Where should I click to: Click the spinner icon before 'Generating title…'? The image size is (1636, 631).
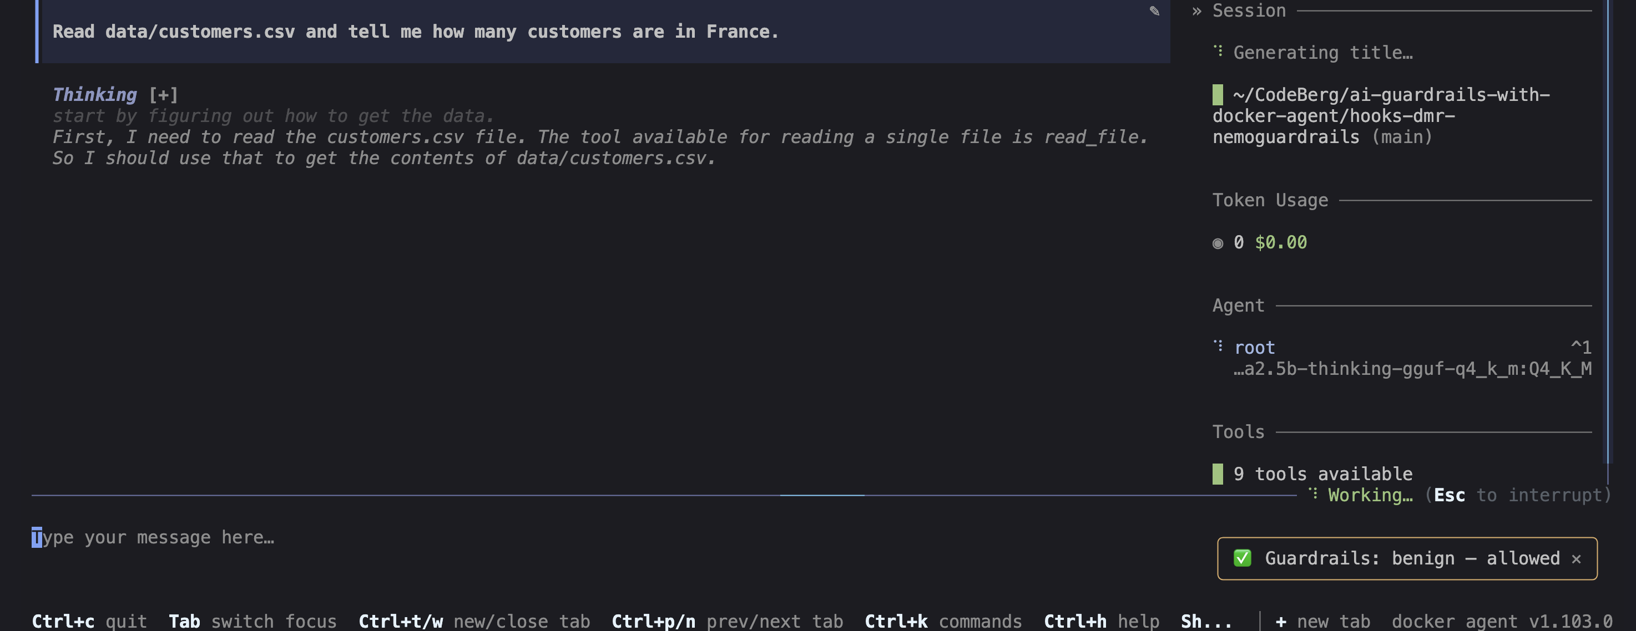pyautogui.click(x=1218, y=51)
